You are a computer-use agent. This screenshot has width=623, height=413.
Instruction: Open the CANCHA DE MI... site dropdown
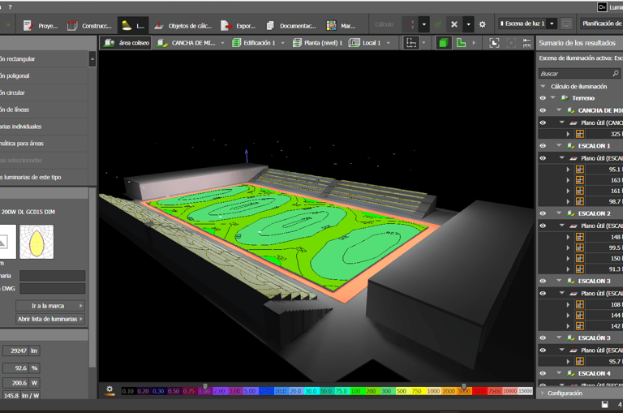click(223, 43)
